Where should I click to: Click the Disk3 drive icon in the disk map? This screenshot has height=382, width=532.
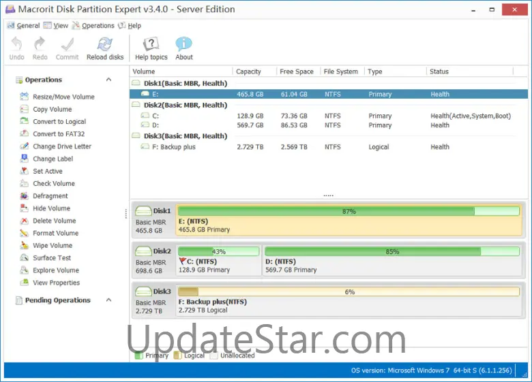(x=143, y=291)
